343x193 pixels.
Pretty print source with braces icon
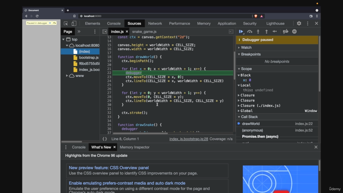[105, 139]
